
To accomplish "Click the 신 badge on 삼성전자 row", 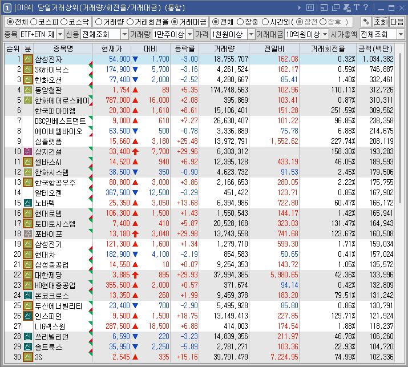I will [x=28, y=59].
